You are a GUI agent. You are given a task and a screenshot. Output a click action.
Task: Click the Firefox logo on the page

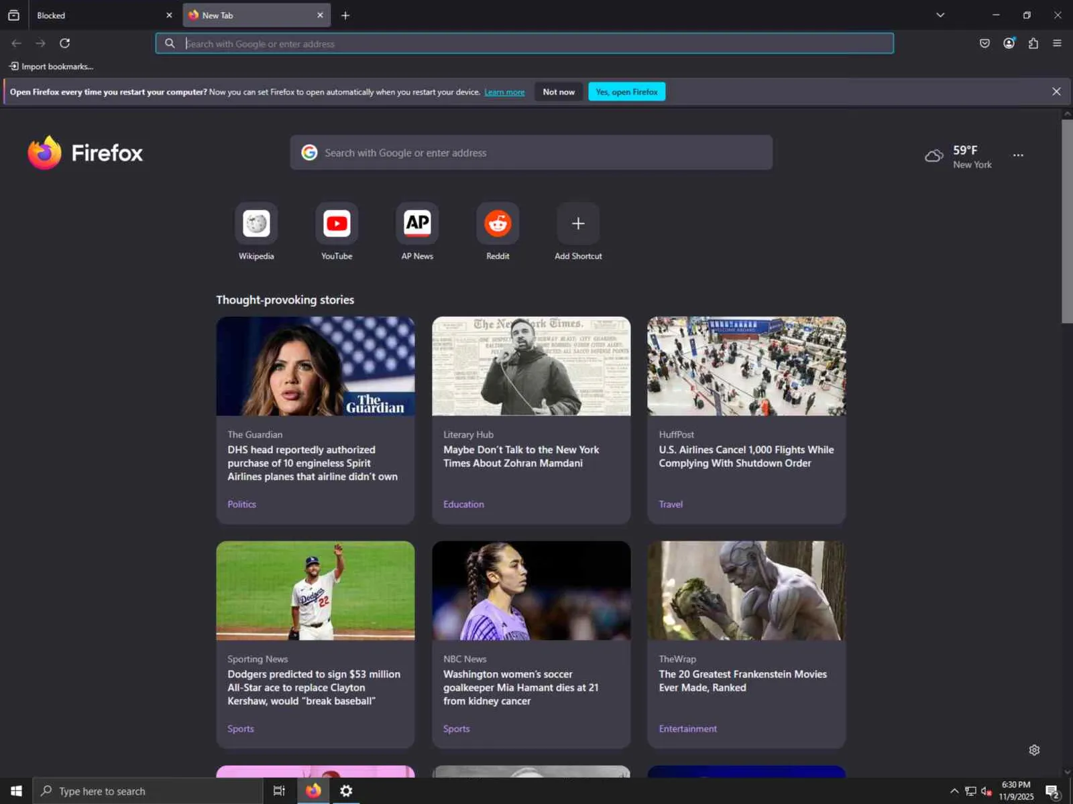coord(85,153)
